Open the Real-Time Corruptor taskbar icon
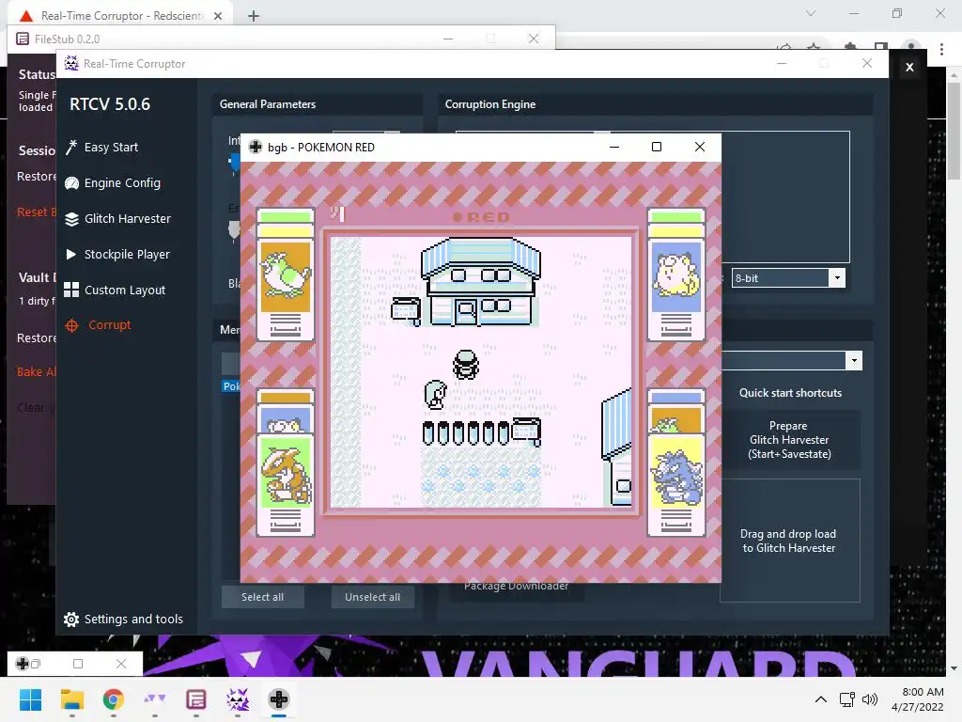Viewport: 962px width, 722px height. pyautogui.click(x=238, y=699)
